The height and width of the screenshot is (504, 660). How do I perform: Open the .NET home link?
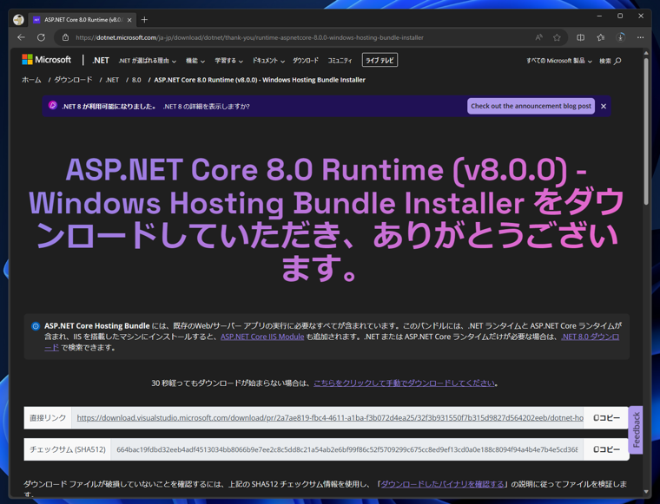click(101, 61)
